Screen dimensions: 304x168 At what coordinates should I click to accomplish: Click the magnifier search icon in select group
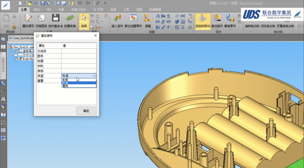[x=106, y=16]
